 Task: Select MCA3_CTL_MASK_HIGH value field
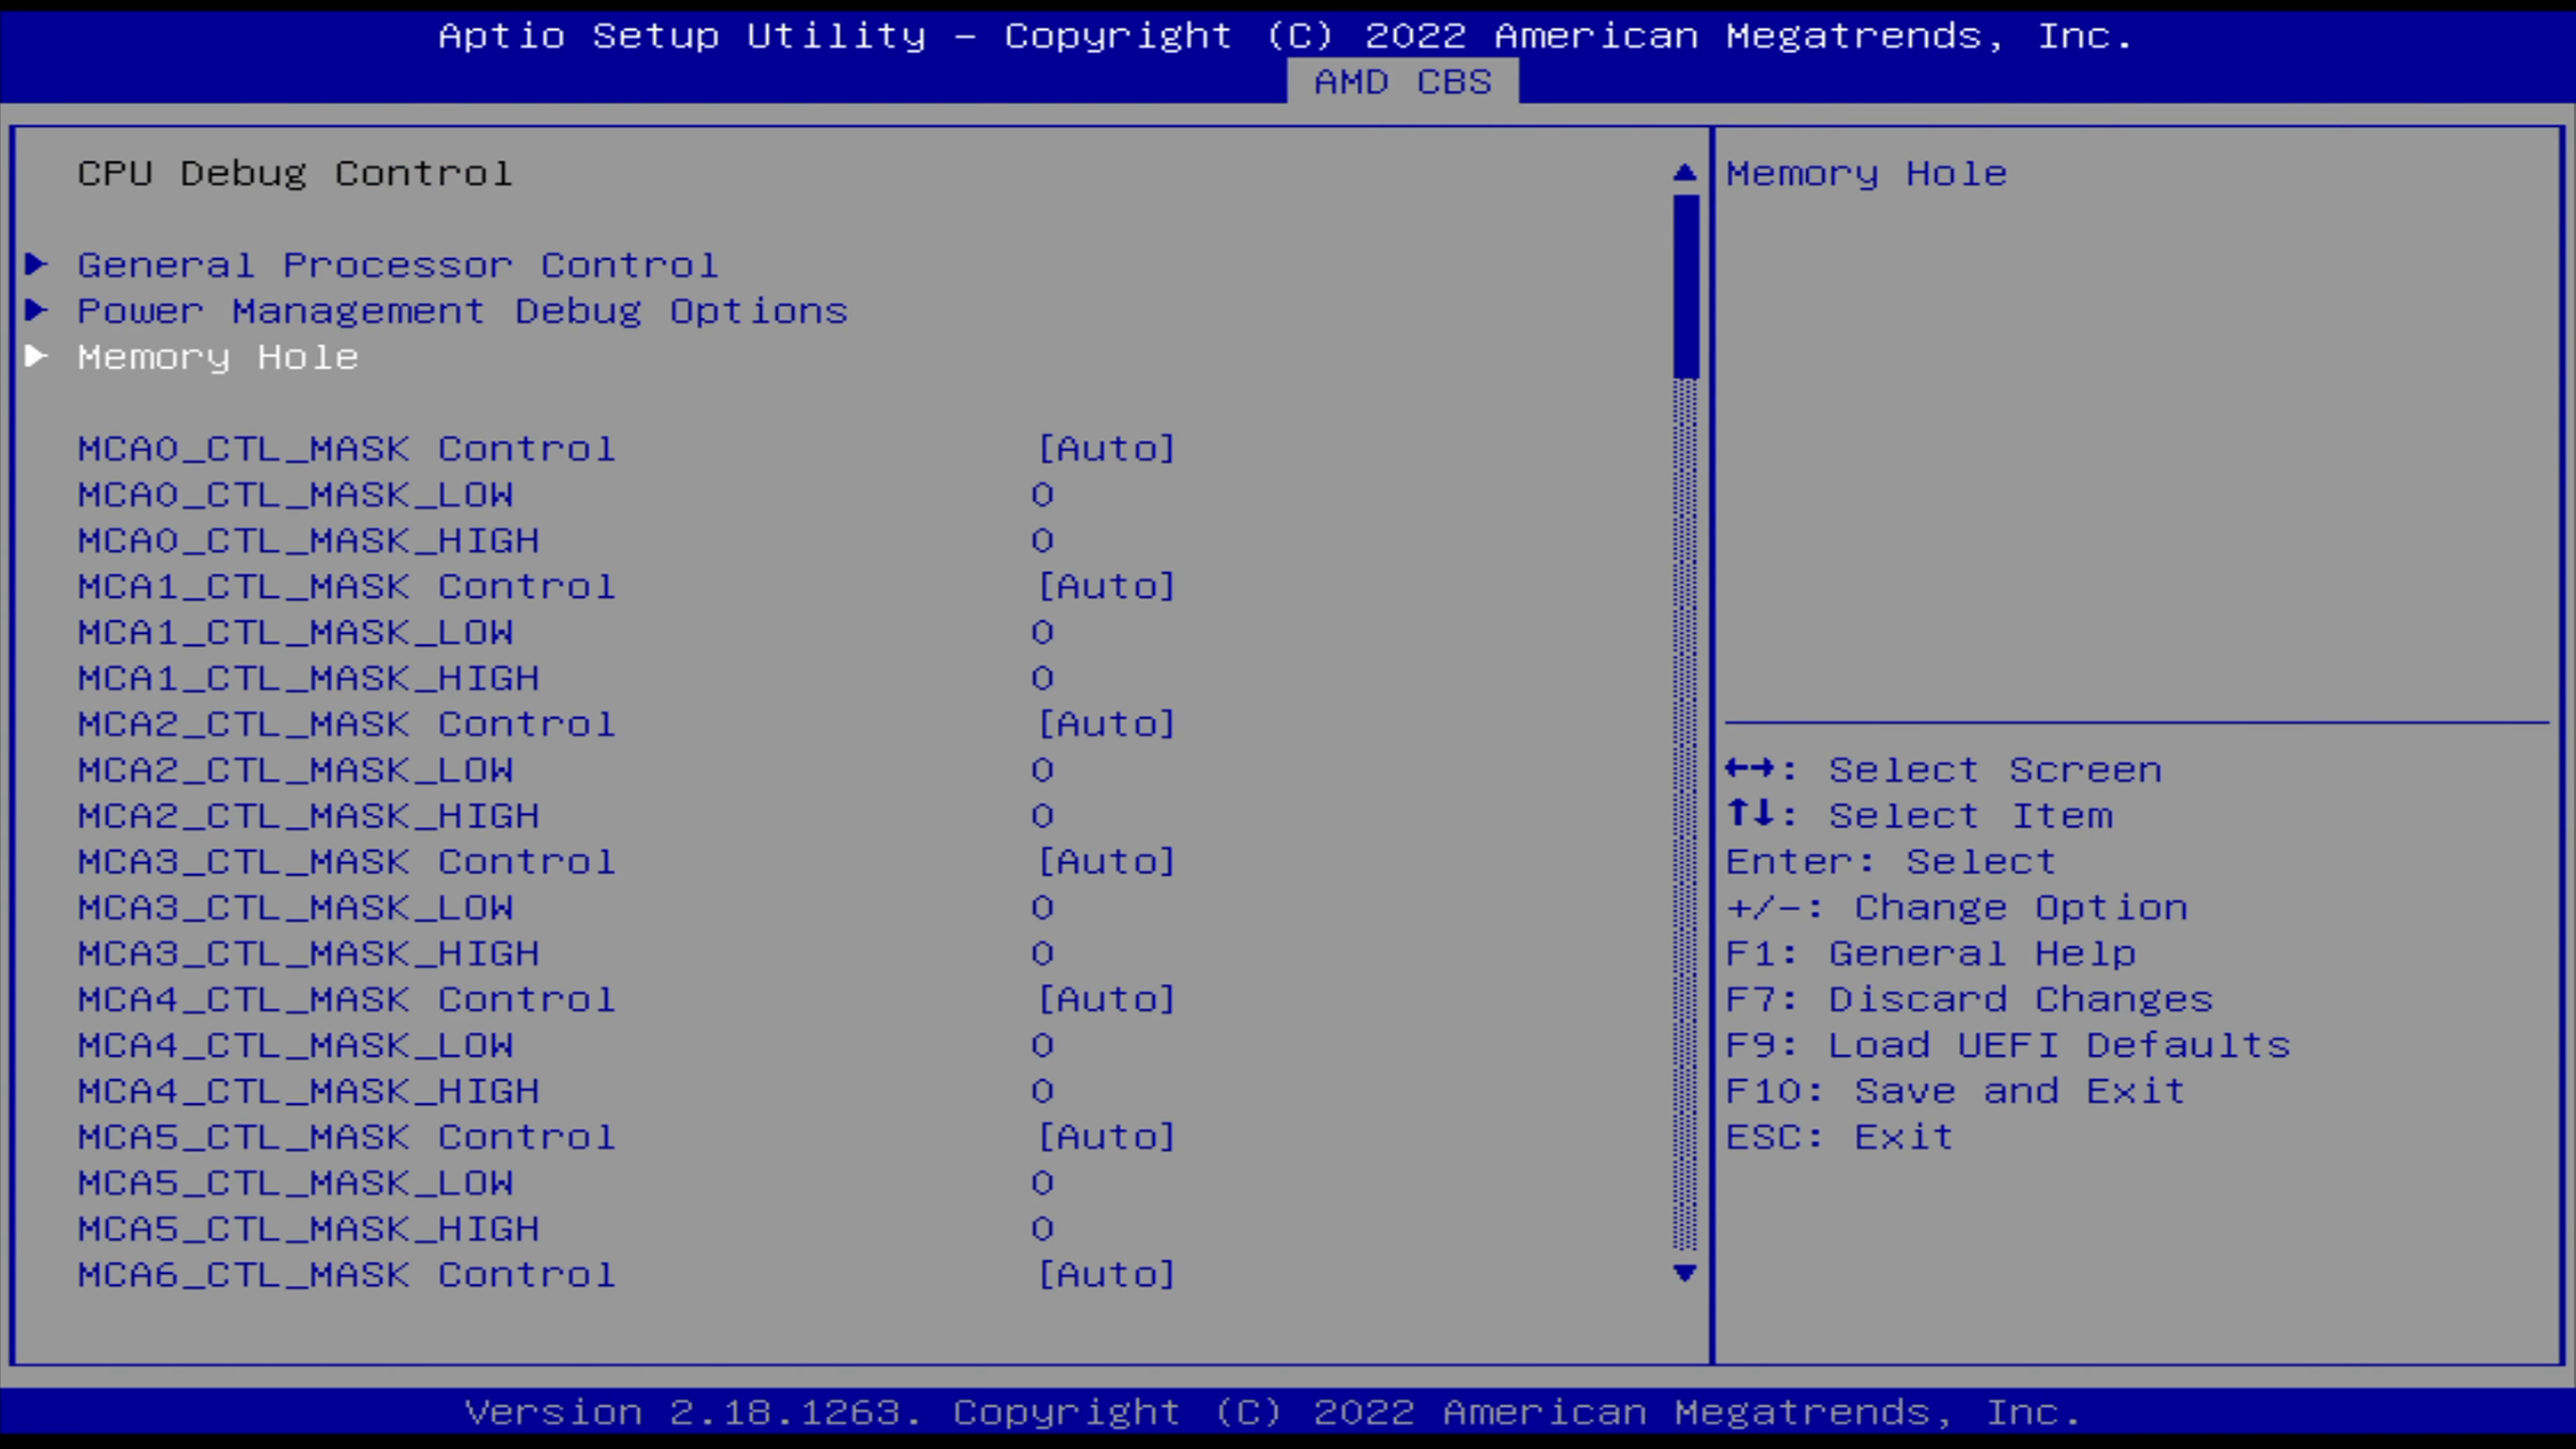click(1043, 954)
